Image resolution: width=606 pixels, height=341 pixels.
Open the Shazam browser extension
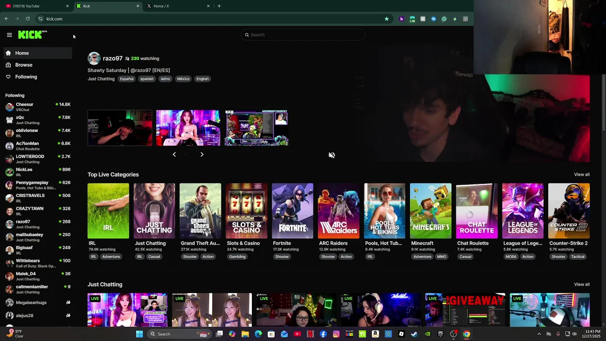433,19
